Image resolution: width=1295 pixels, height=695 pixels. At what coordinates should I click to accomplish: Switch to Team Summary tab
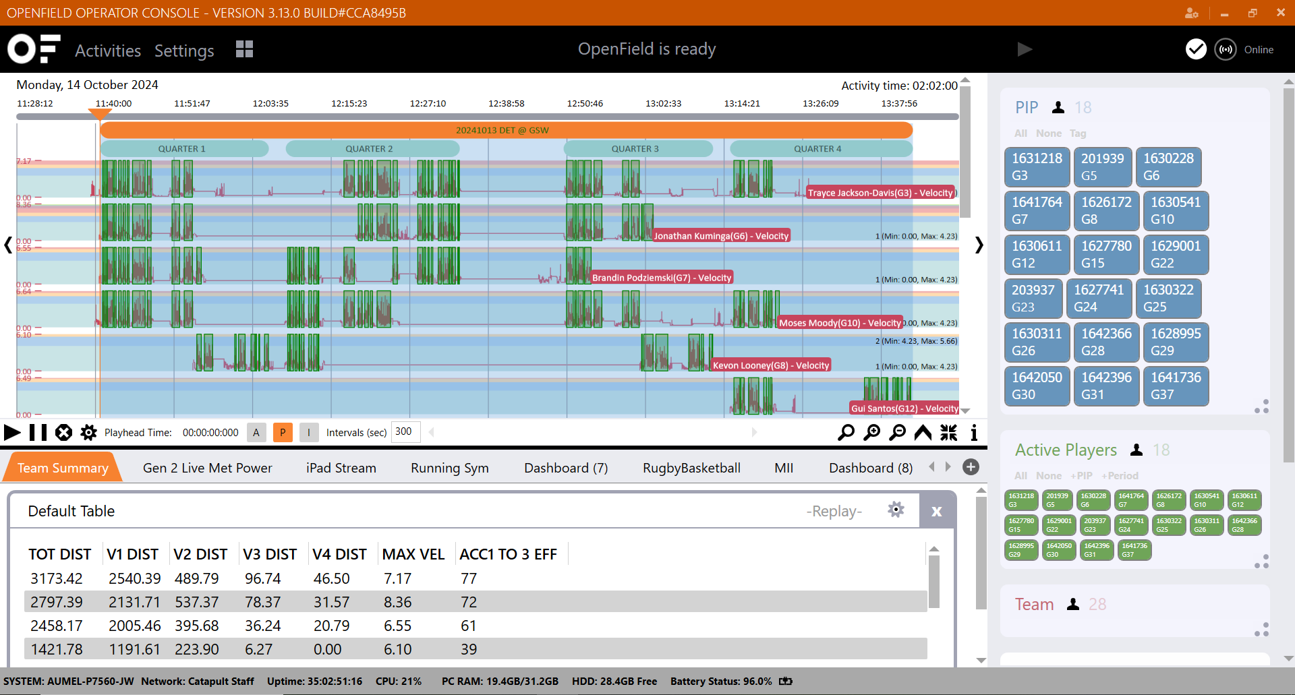[63, 468]
